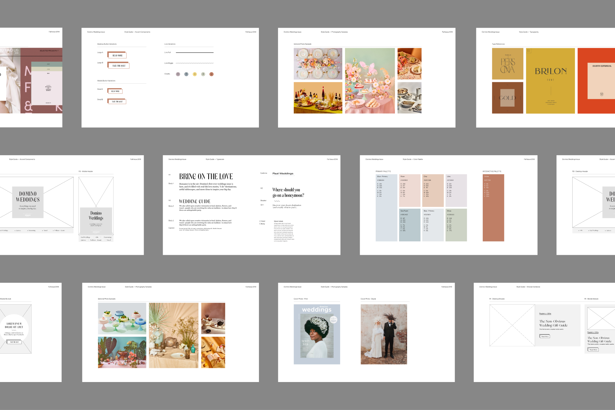This screenshot has height=410, width=615.
Task: Open the colorful cakes on stands photo
Action: (x=122, y=318)
